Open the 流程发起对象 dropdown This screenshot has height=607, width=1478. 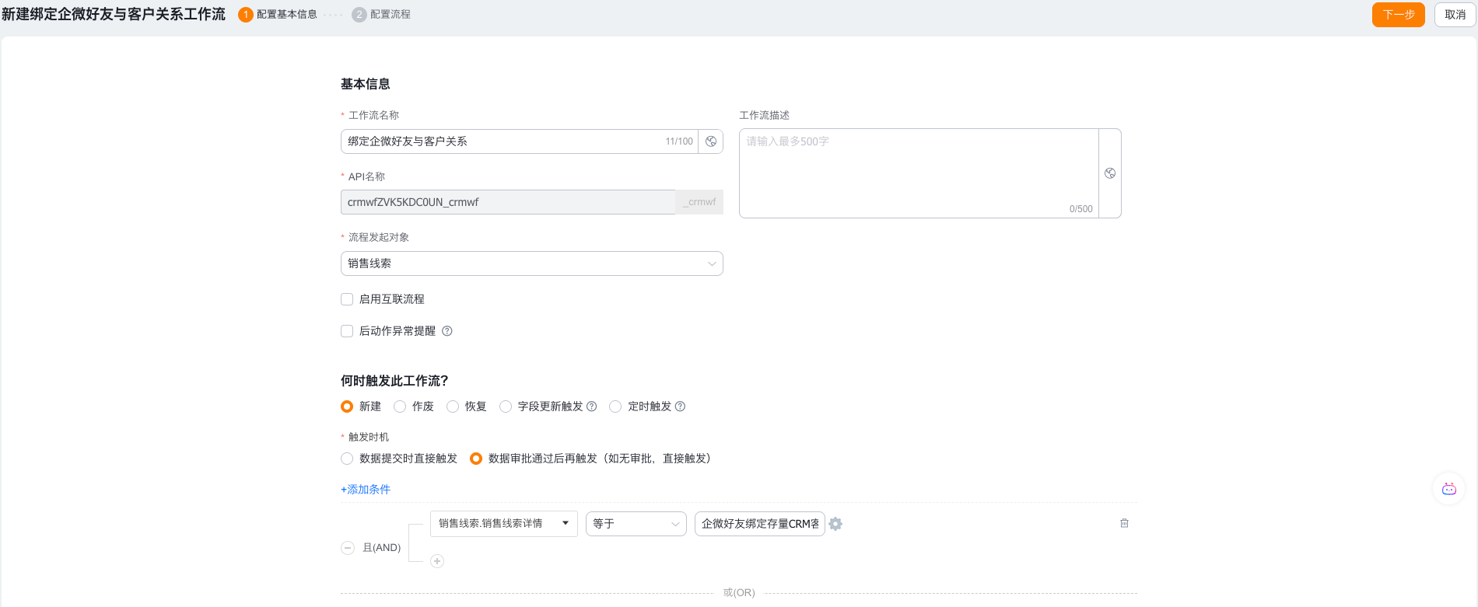coord(531,263)
